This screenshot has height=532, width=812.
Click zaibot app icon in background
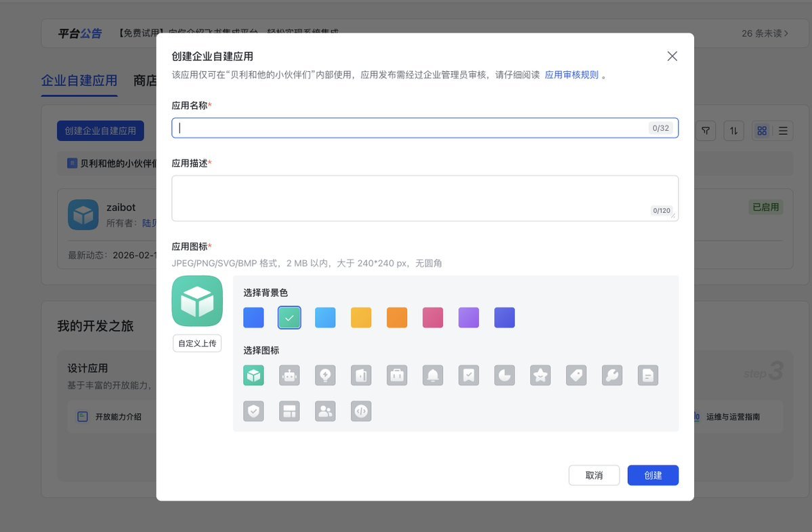coord(83,214)
